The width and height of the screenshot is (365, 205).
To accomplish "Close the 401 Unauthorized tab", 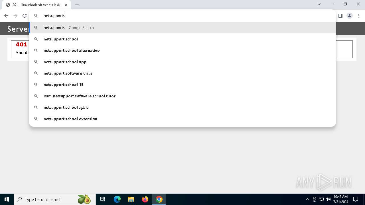I will click(66, 5).
